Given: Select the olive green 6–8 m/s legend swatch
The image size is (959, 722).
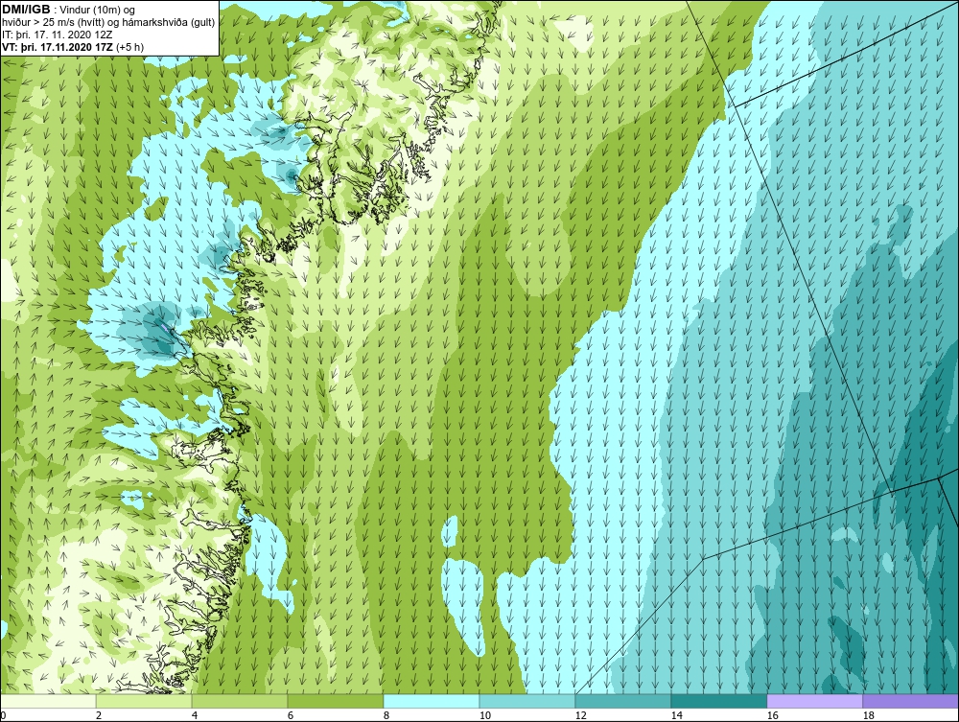Looking at the screenshot, I should coord(335,701).
